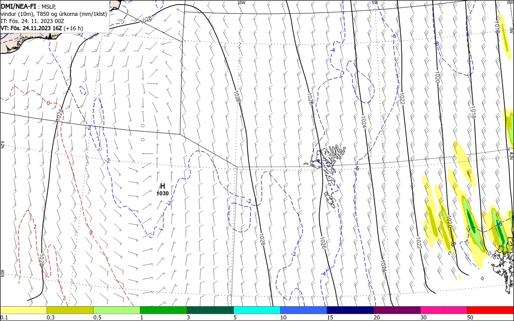Click the red 50 mm legend swatch
This screenshot has height=321, width=514.
pyautogui.click(x=490, y=310)
